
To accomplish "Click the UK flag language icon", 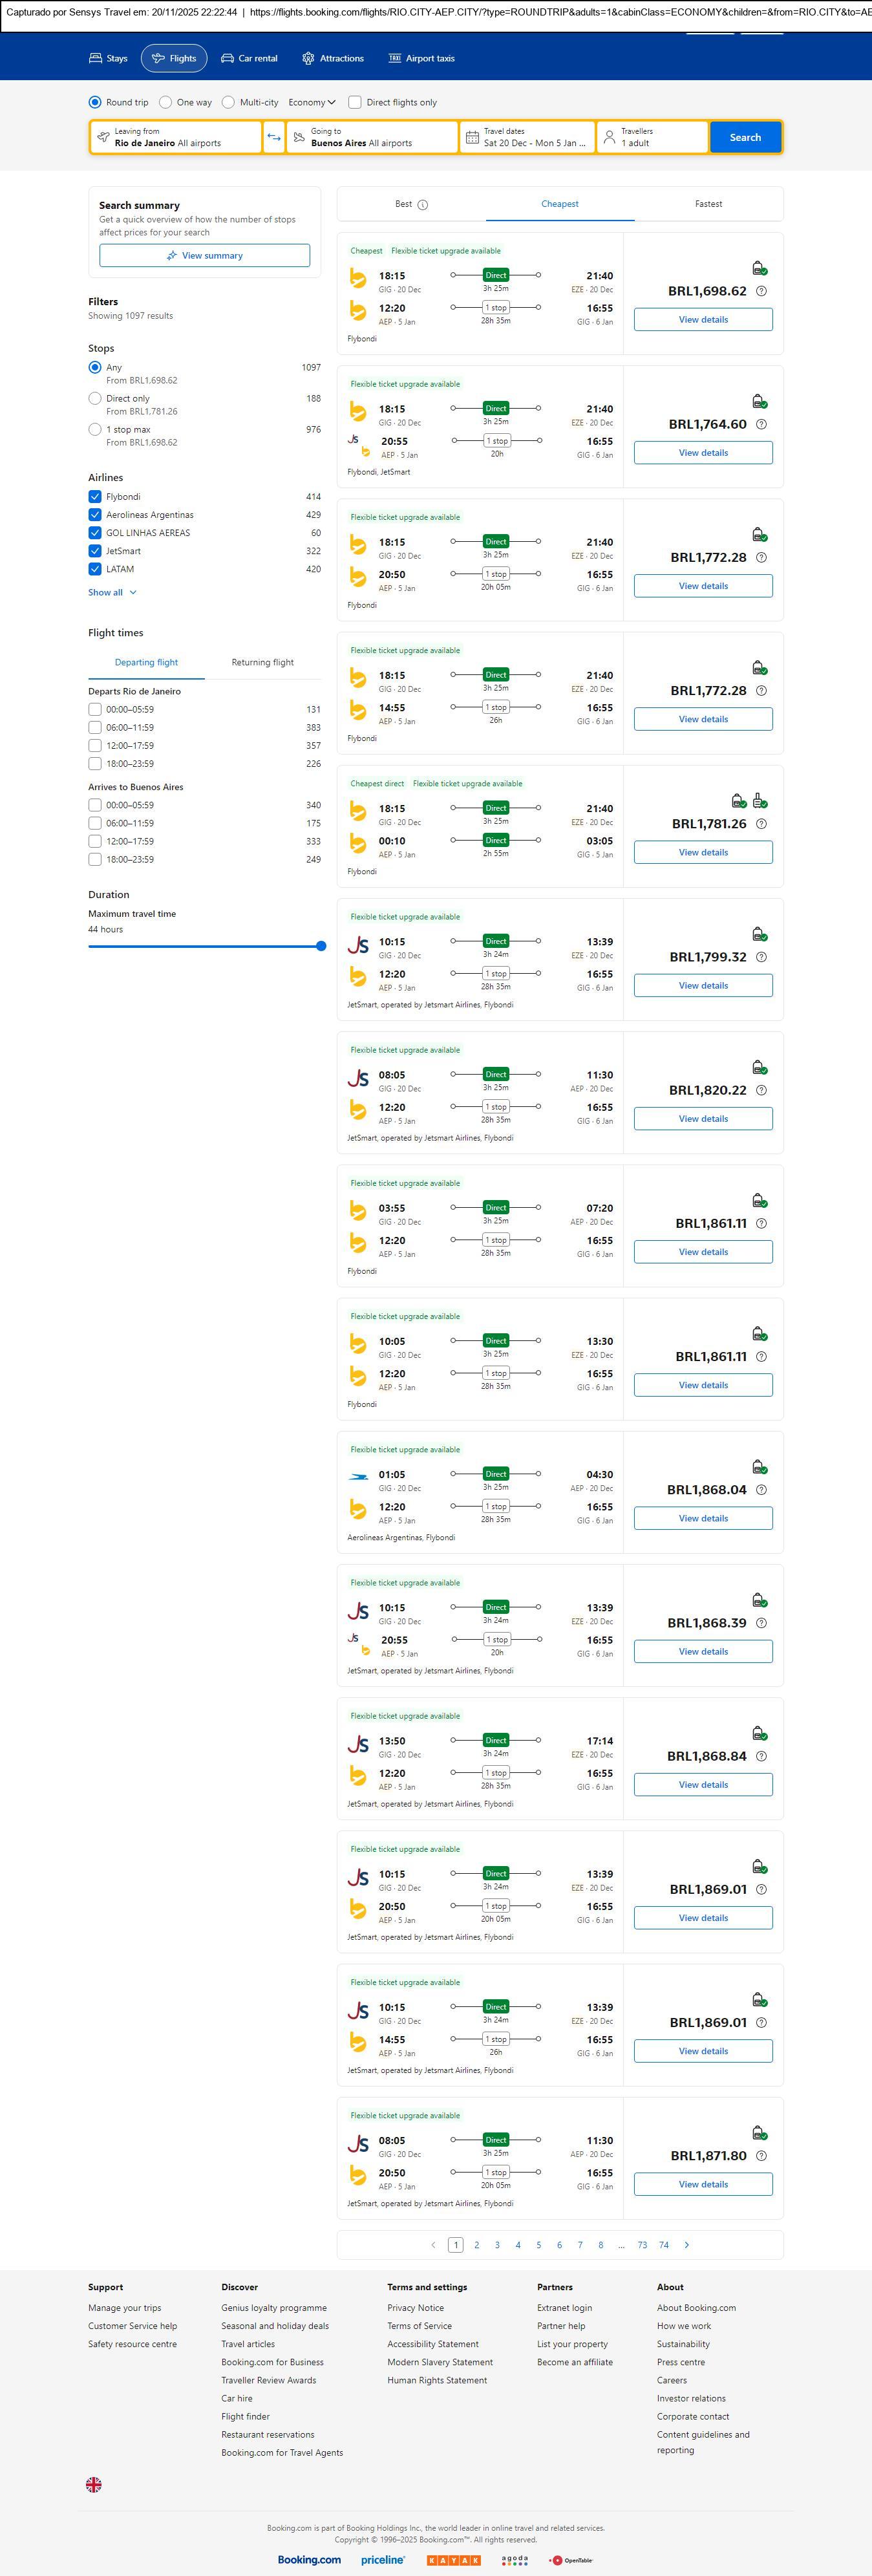I will 94,2484.
